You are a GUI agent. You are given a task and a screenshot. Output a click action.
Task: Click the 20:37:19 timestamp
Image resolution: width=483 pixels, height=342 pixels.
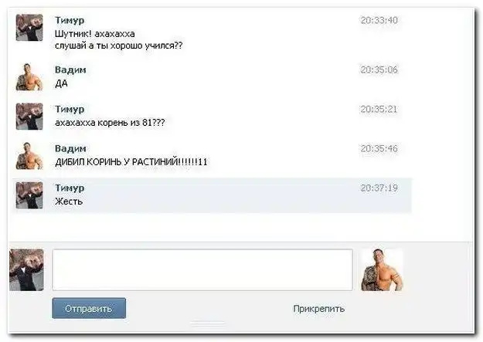click(x=379, y=188)
